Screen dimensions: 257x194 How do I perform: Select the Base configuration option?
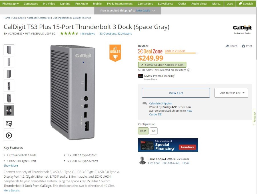tap(143, 131)
